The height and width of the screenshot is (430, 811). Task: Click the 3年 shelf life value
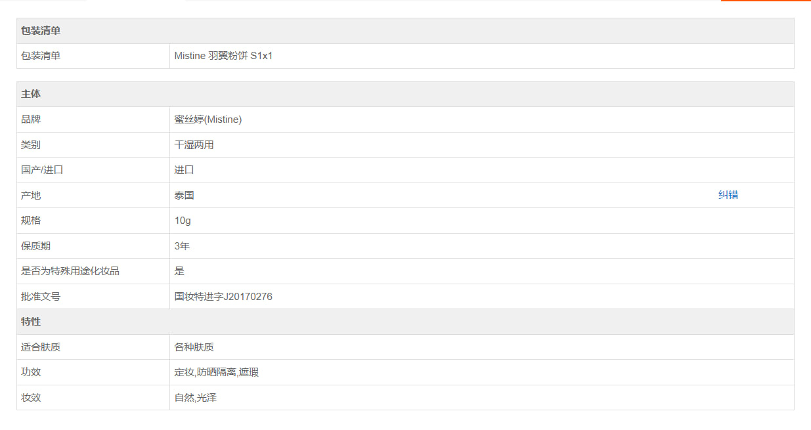[x=183, y=246]
